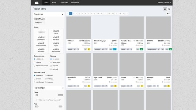
Task: Open the Mercedes-Benz C-klasse listing photo
Action: [132, 28]
